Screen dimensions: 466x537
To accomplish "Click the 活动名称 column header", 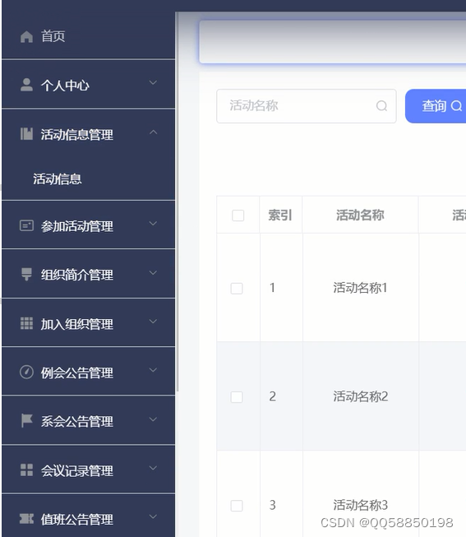I will [x=360, y=215].
